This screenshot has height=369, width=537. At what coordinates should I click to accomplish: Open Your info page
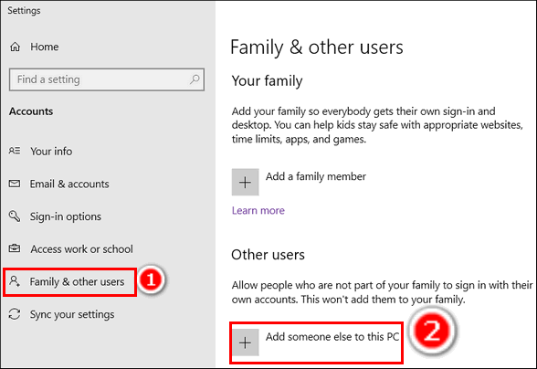[x=51, y=151]
